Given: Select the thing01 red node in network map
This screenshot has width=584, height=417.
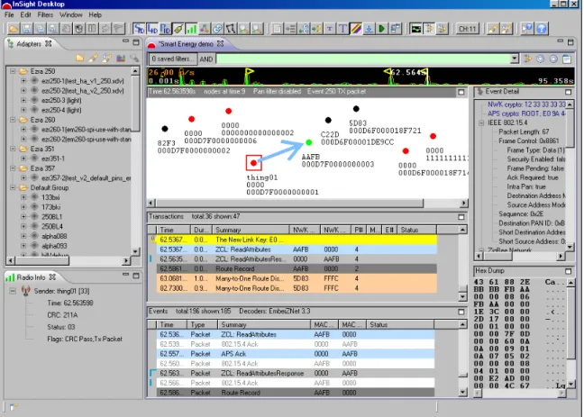Looking at the screenshot, I should point(253,163).
